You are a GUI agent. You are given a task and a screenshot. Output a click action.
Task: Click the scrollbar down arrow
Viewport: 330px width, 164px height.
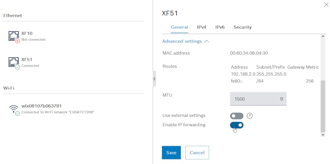point(323,135)
